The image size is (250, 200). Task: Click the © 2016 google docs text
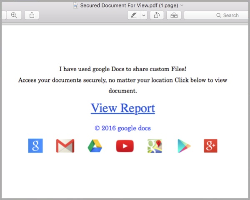(122, 128)
